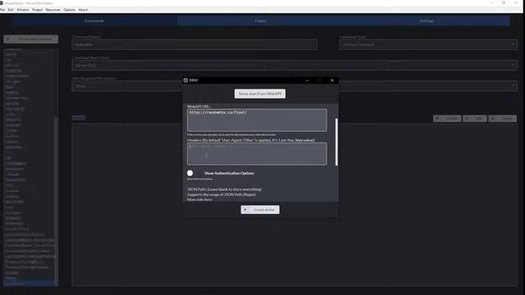
Task: Click the icon on Create Action button
Action: click(245, 210)
